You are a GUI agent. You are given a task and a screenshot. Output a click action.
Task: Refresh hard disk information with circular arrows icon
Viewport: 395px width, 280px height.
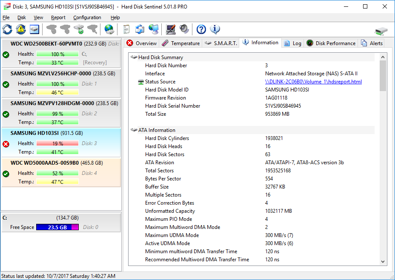pos(7,29)
